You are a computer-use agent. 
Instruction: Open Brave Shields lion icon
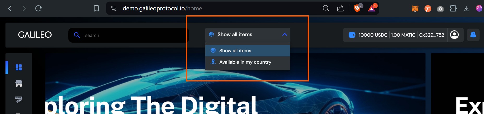357,8
